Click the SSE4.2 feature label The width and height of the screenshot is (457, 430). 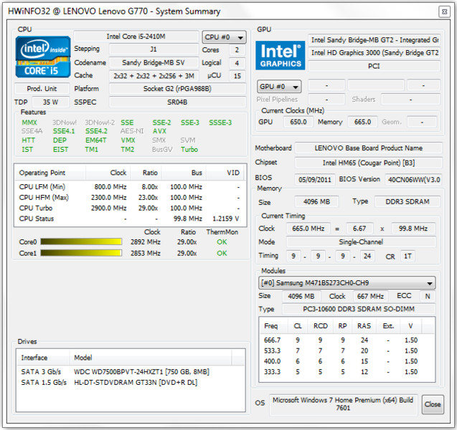96,131
